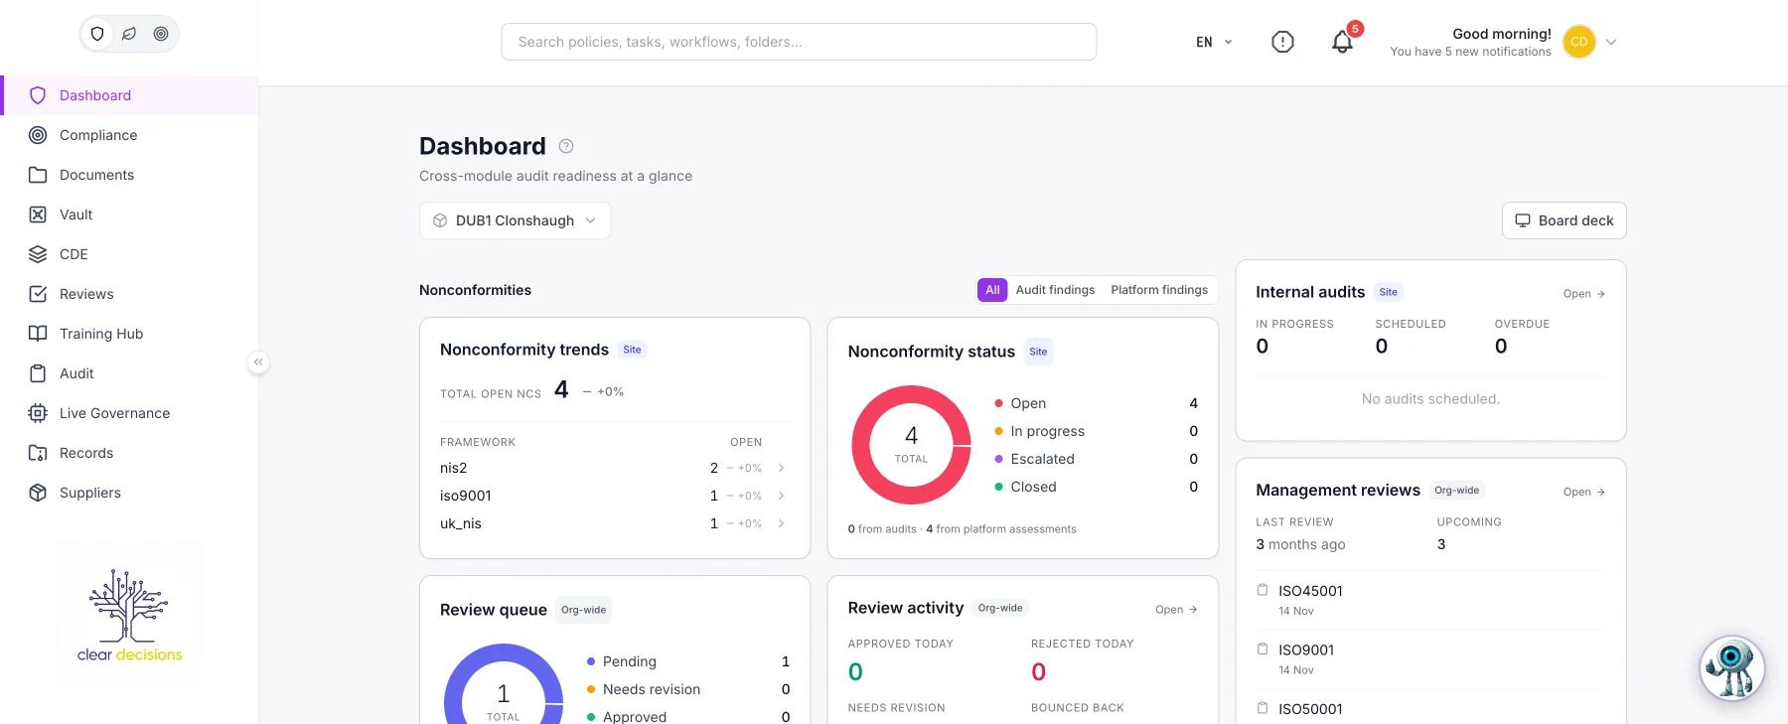This screenshot has width=1788, height=724.
Task: Open Reviews in the sidebar
Action: click(x=129, y=294)
